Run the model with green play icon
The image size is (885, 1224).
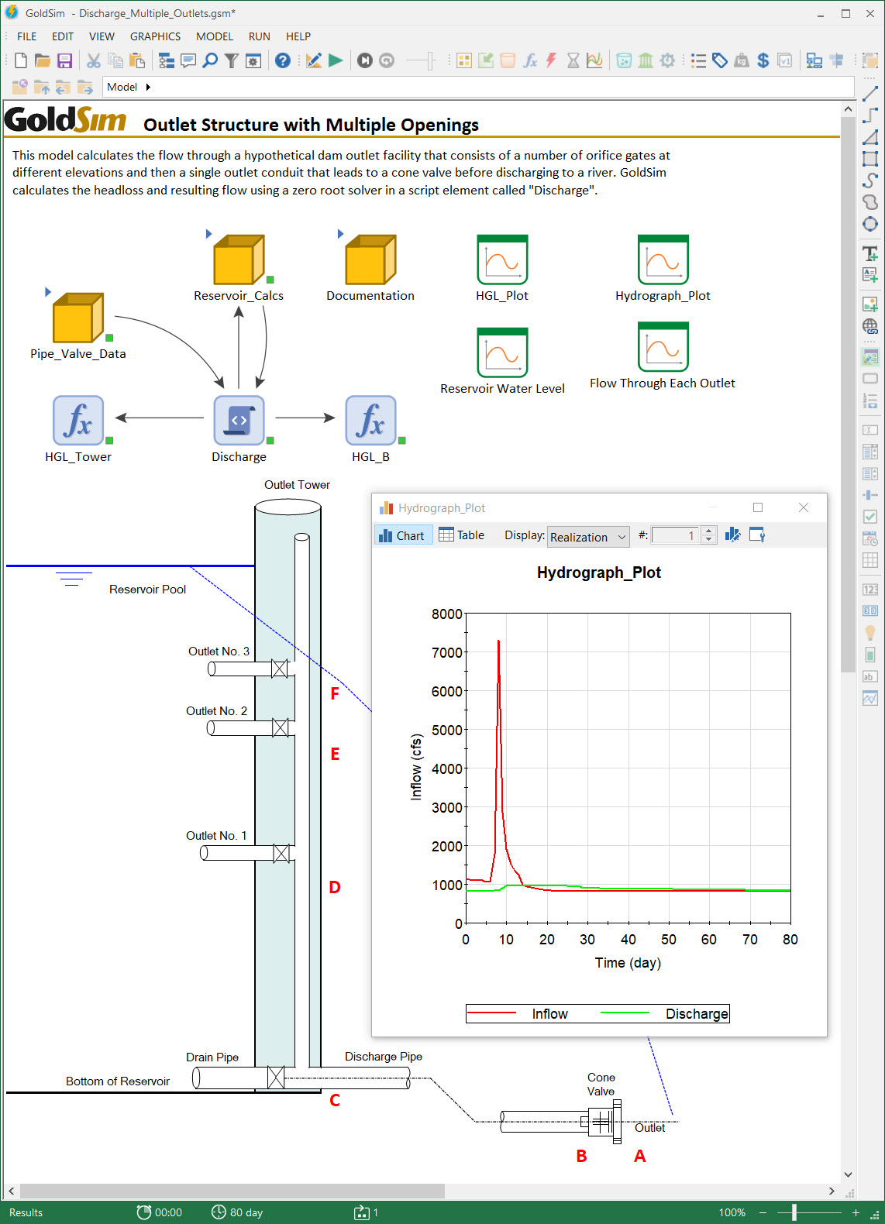tap(336, 60)
